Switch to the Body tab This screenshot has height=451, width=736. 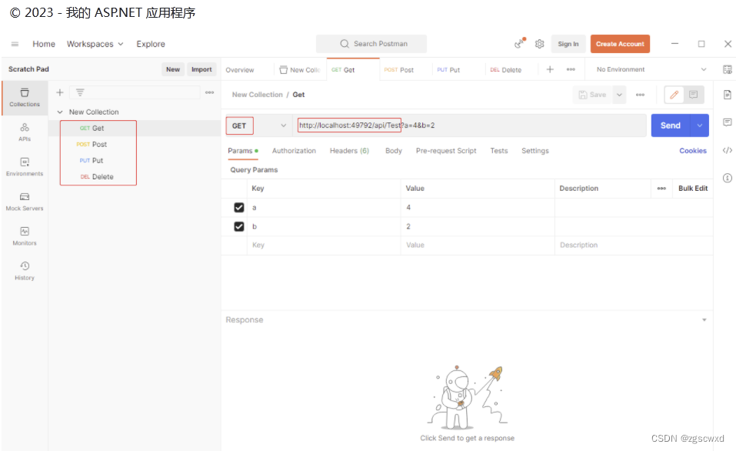pyautogui.click(x=393, y=151)
